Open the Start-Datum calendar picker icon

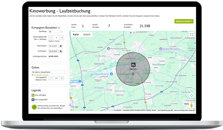click(61, 46)
